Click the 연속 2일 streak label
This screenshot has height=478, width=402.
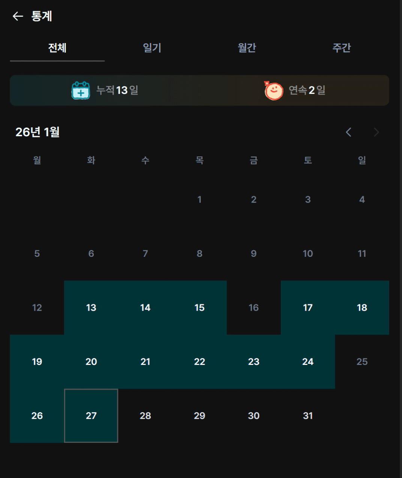307,90
